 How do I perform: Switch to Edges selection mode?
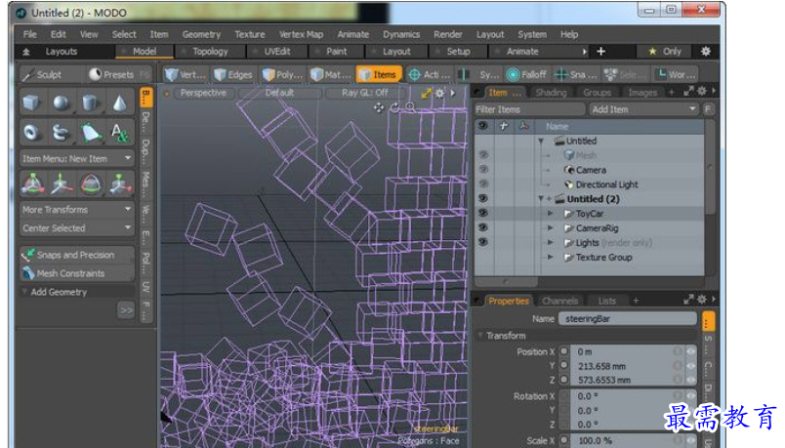point(233,74)
